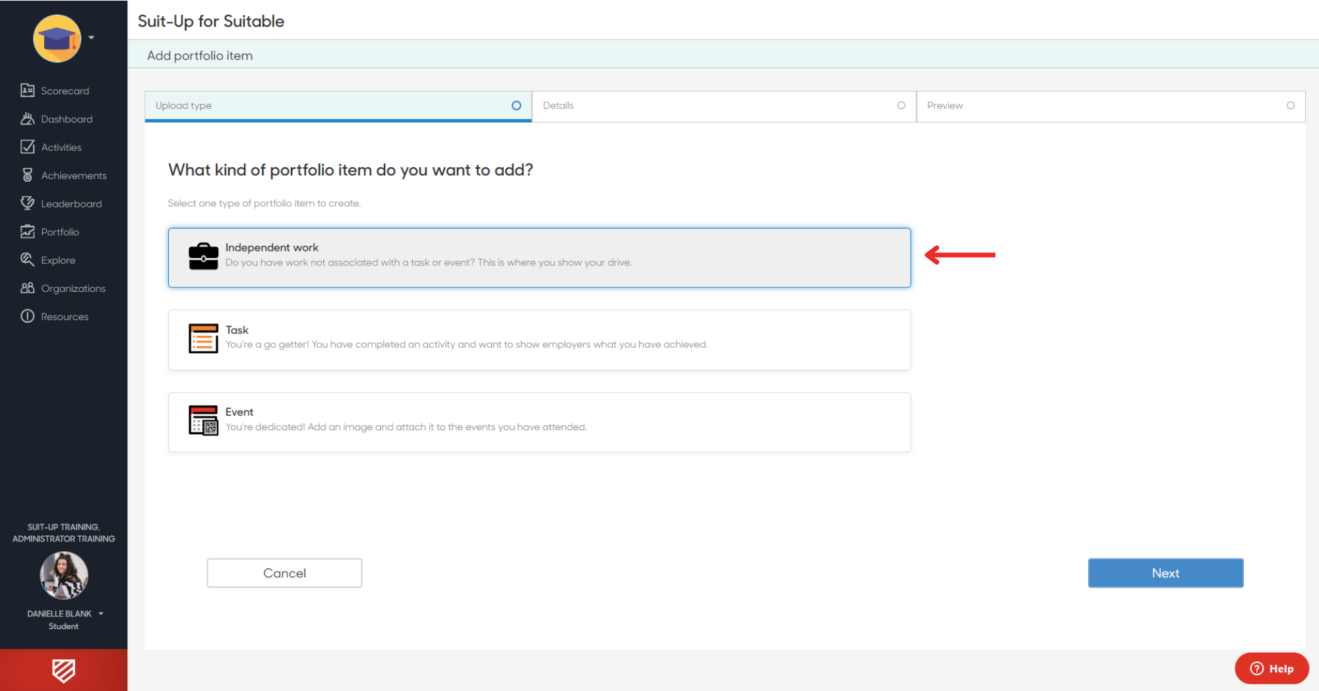Click the Explore magnifier icon
Screen dimensions: 1319x691
pyautogui.click(x=27, y=260)
